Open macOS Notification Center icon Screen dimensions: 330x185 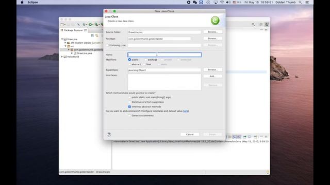(307, 2)
